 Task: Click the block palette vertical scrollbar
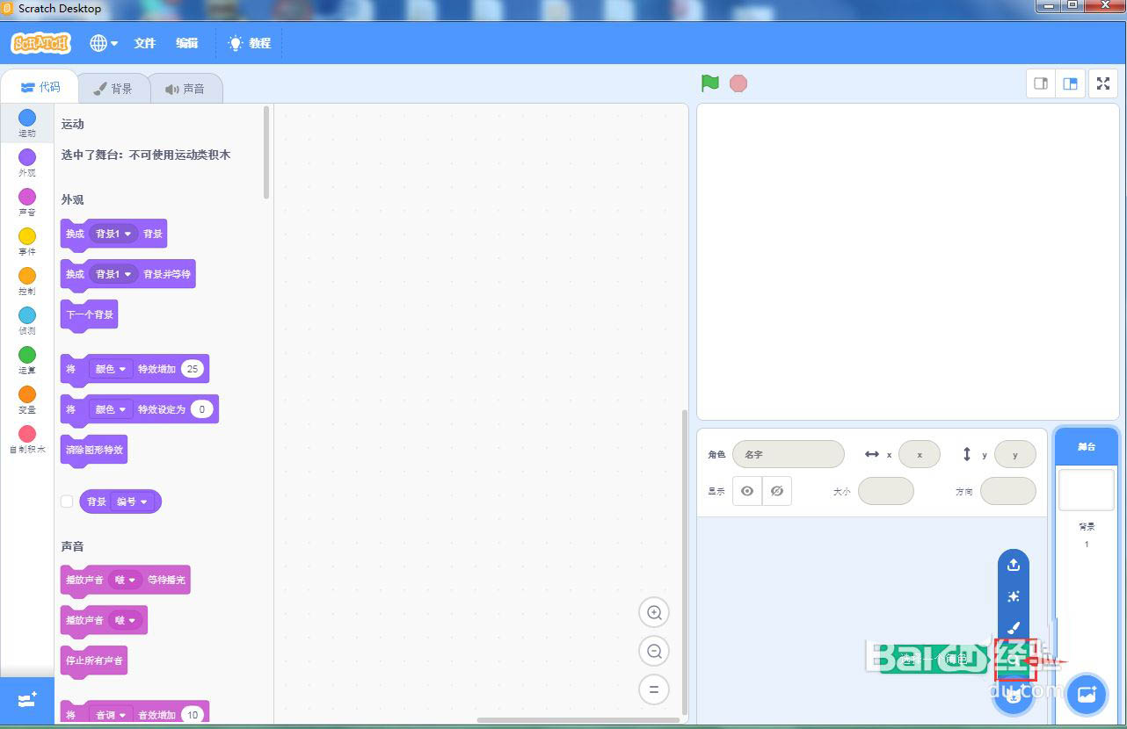(267, 153)
